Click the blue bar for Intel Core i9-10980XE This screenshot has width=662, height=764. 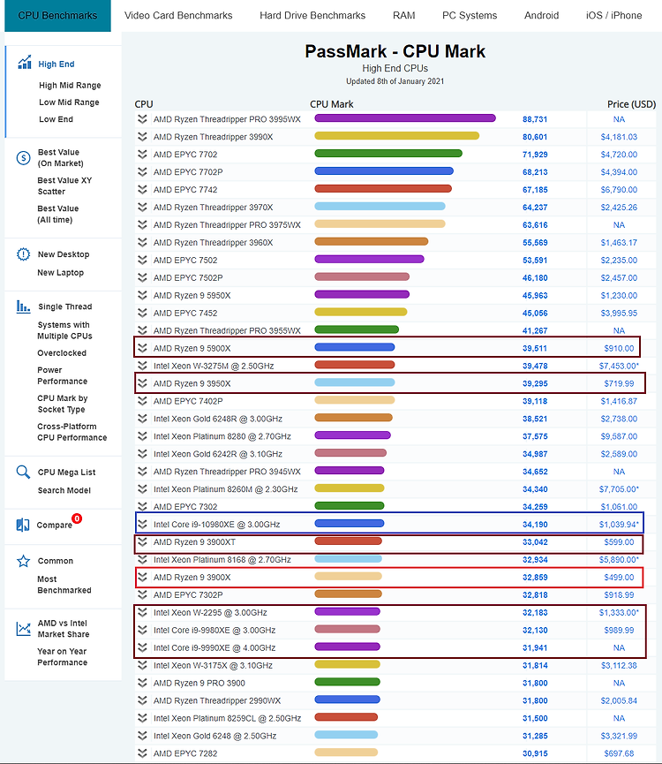(x=350, y=523)
